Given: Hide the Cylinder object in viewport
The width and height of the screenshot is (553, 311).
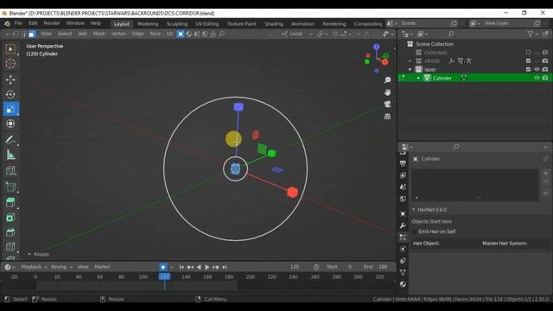Looking at the screenshot, I should (x=537, y=78).
